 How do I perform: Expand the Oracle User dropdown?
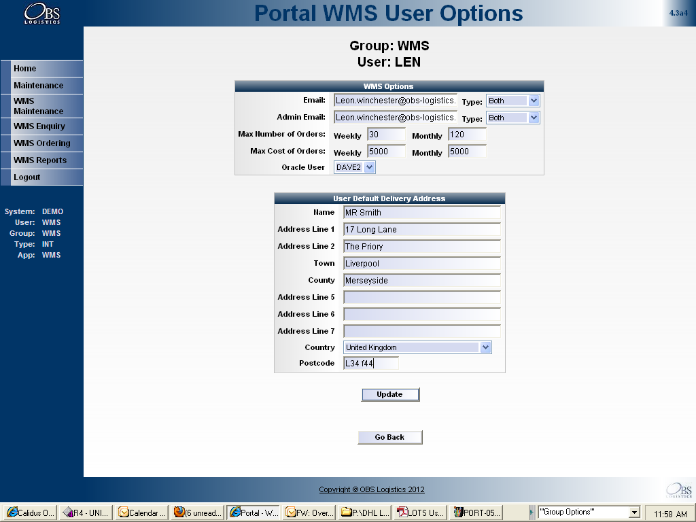(355, 167)
